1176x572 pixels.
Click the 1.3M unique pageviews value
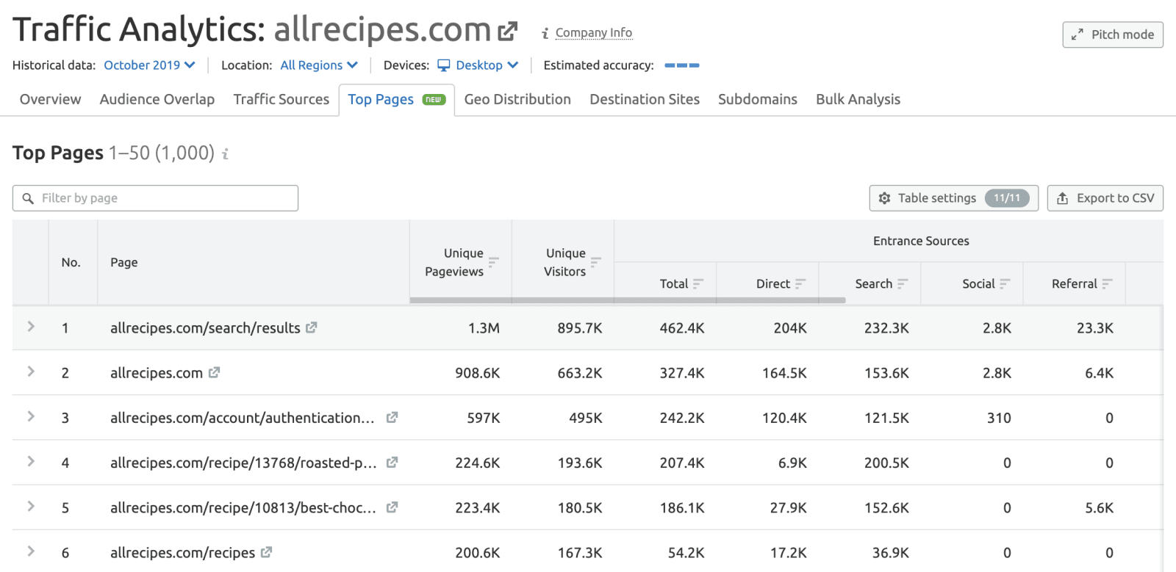pyautogui.click(x=484, y=328)
